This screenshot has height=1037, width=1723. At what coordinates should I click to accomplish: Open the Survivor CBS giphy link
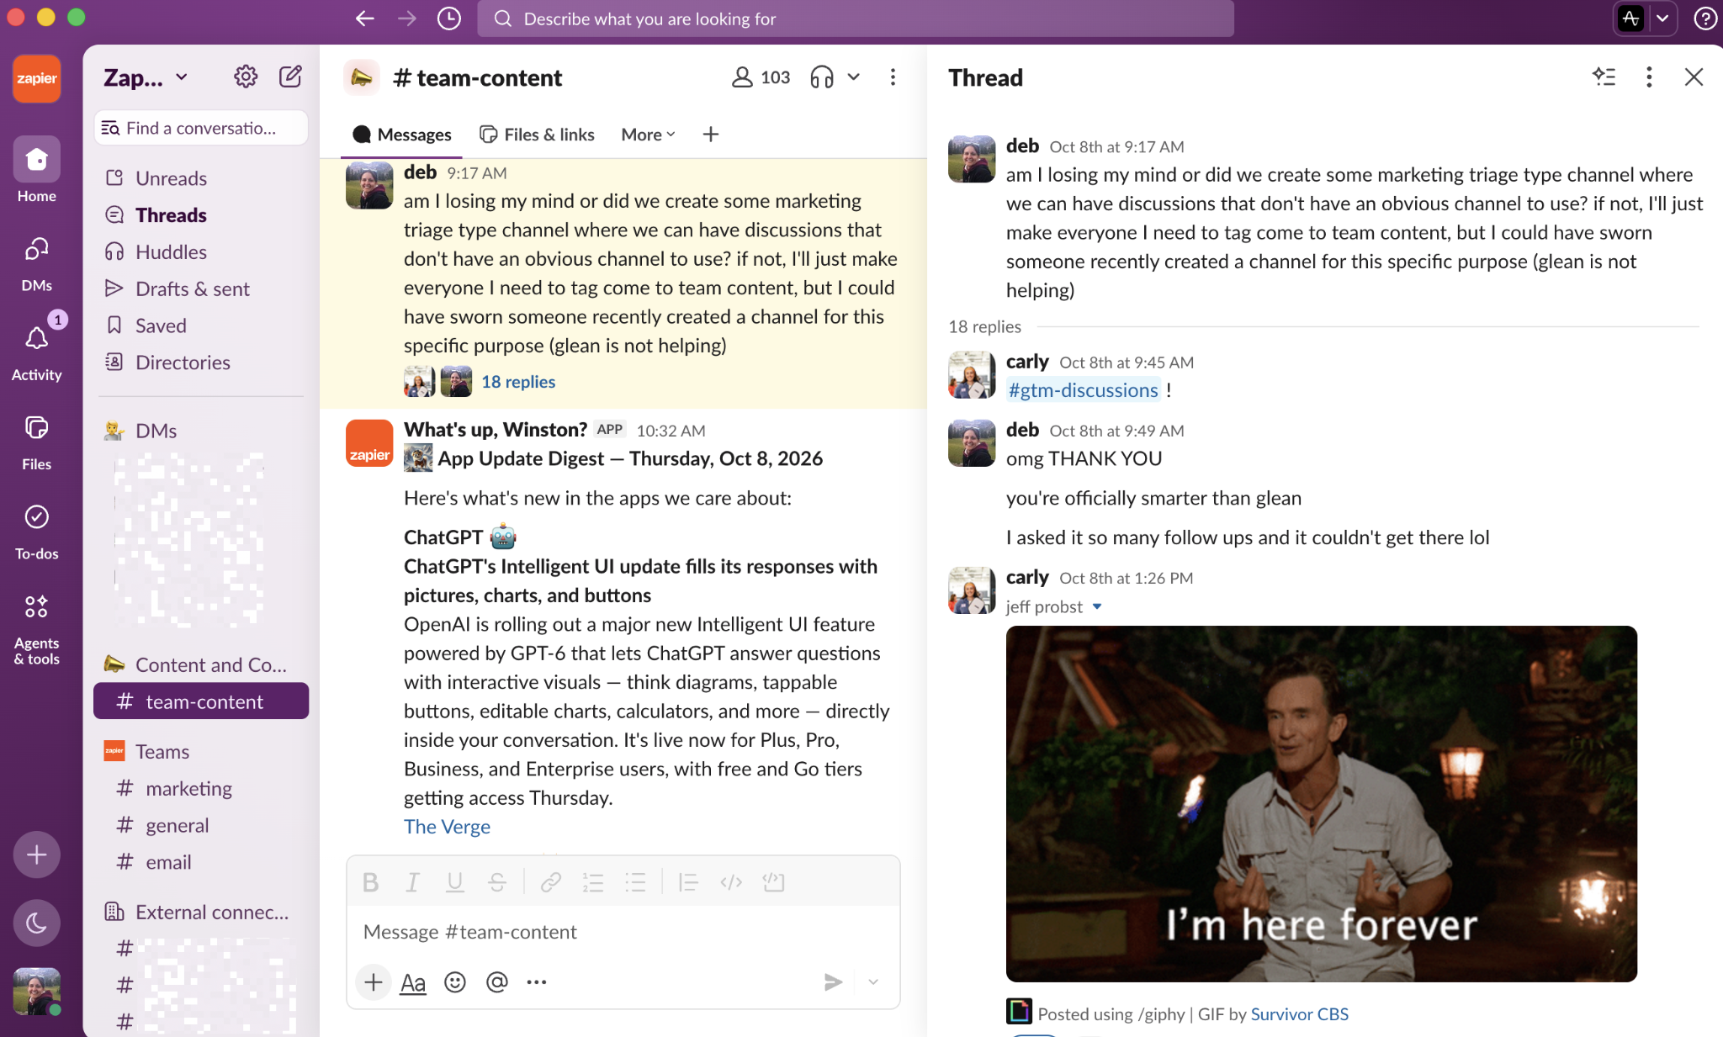click(1299, 1014)
